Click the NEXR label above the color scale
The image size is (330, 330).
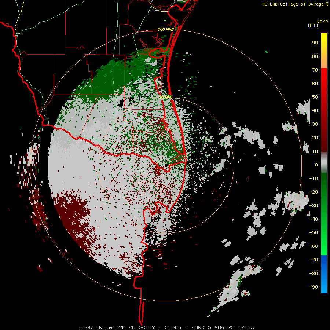[322, 22]
